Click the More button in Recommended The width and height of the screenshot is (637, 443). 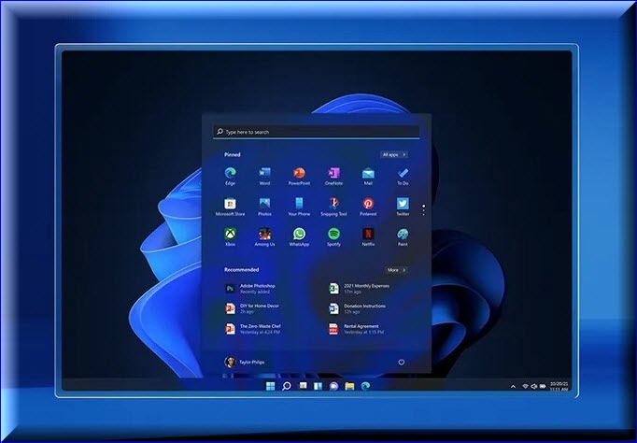click(x=396, y=270)
